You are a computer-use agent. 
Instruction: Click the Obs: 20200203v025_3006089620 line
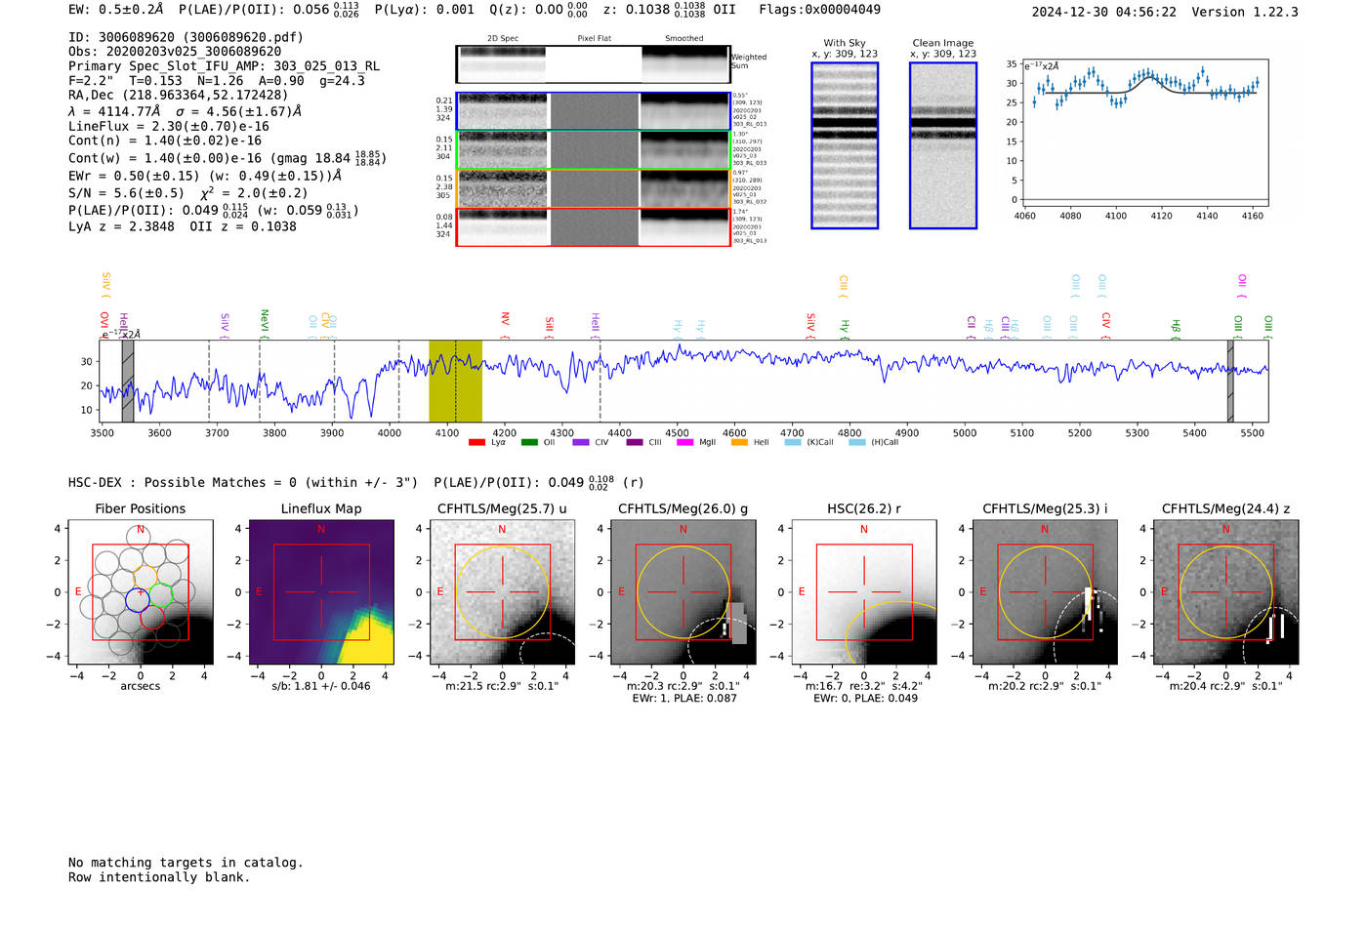pos(175,52)
